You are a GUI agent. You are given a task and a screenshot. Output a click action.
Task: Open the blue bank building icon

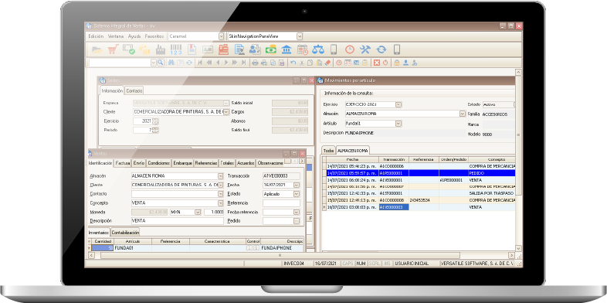point(287,49)
